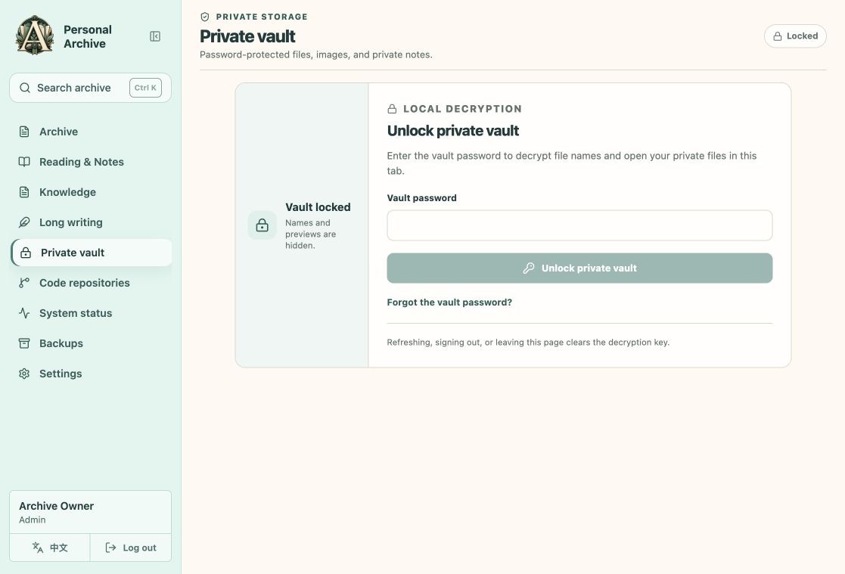The width and height of the screenshot is (845, 574).
Task: Click the Personal Archive logo emblem
Action: point(35,36)
